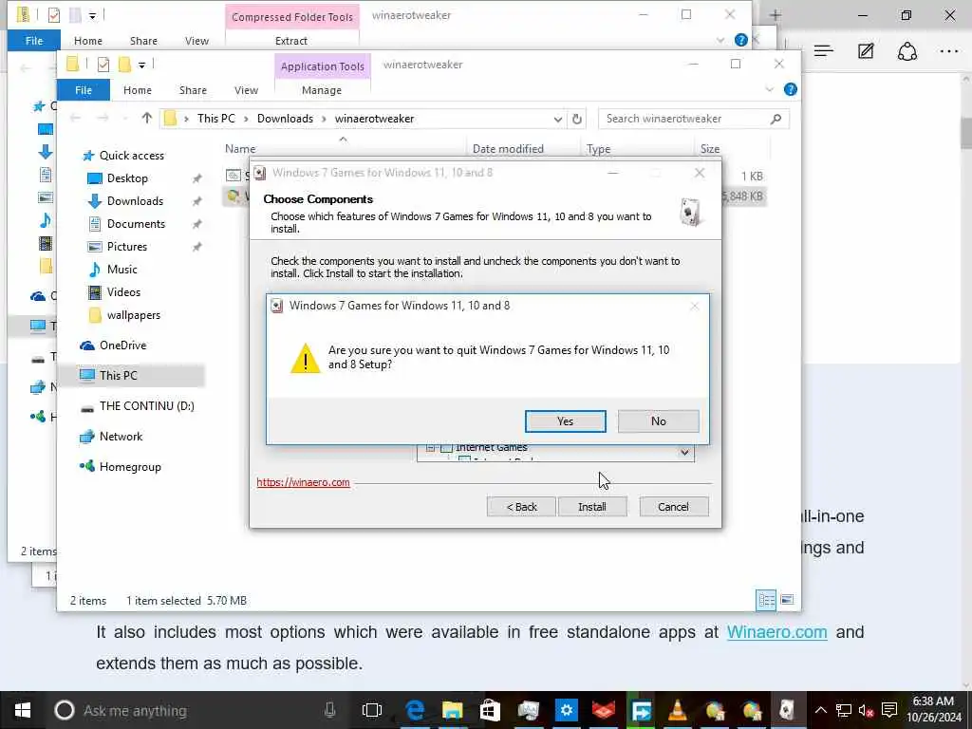Click quick access toolbar customize dropdown arrow
The image size is (972, 729).
142,65
